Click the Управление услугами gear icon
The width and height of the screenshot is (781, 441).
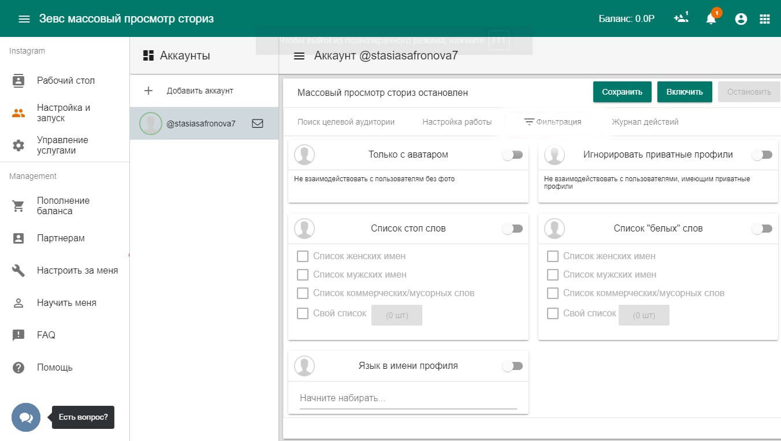point(18,145)
